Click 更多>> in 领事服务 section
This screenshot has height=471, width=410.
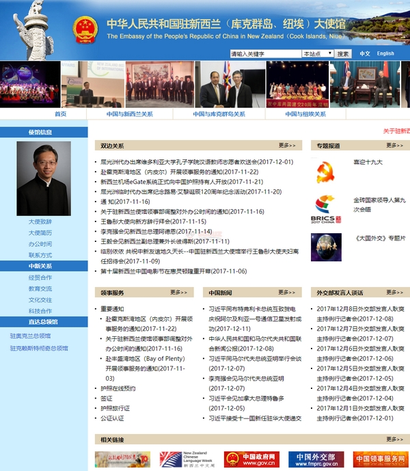click(x=179, y=293)
